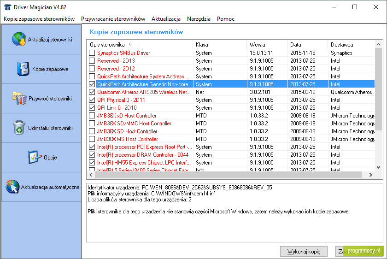Select the Synaptics SMBus Driver row text
This screenshot has height=259, width=387.
(123, 53)
